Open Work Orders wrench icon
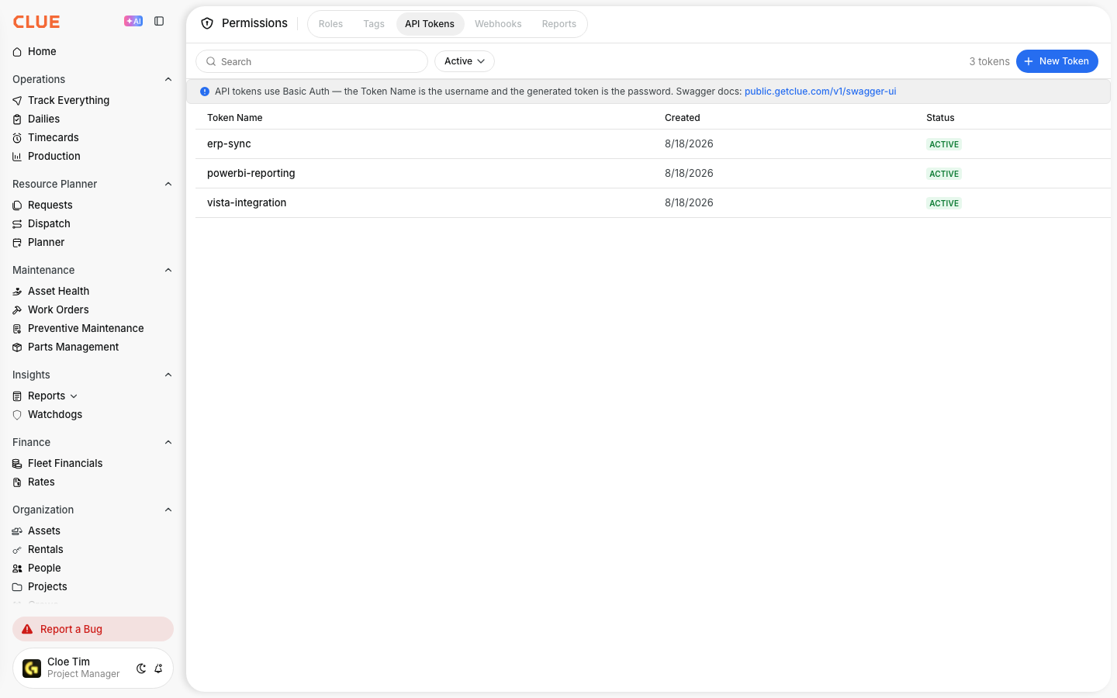This screenshot has width=1117, height=698. click(17, 310)
